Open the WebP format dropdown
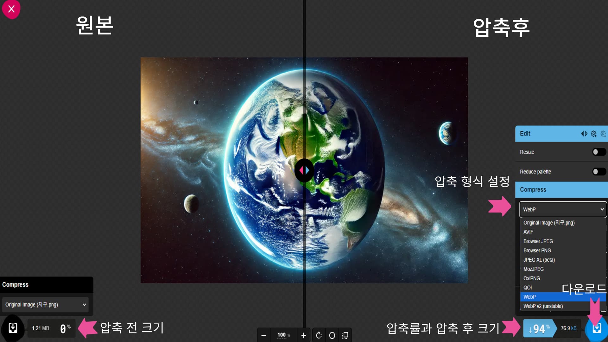 [x=563, y=209]
